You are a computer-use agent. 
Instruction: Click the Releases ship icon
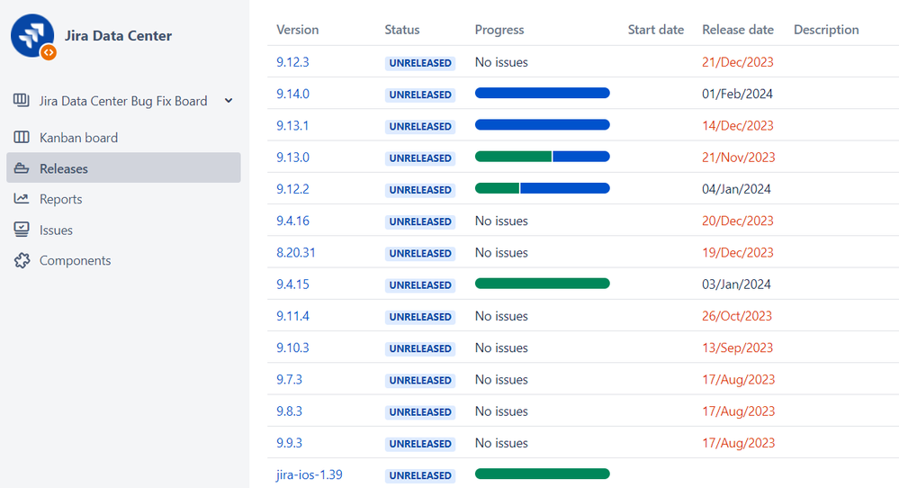point(22,168)
